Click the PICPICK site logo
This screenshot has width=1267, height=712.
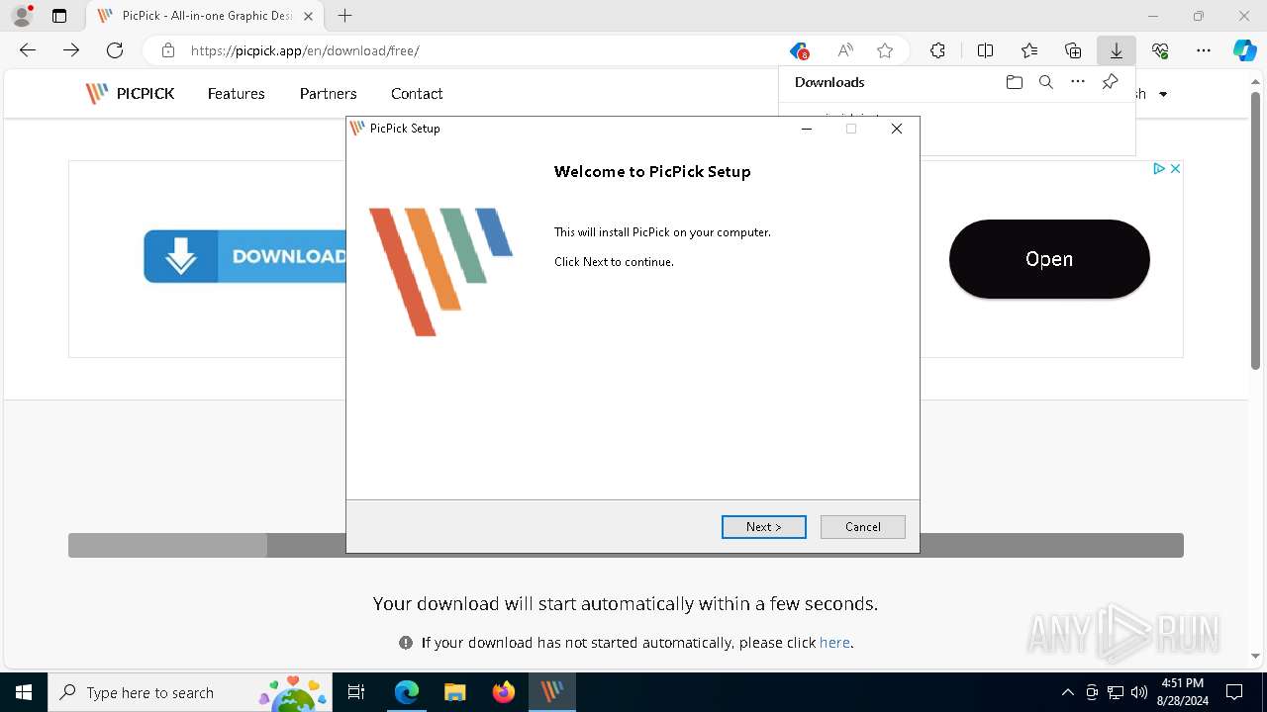130,94
